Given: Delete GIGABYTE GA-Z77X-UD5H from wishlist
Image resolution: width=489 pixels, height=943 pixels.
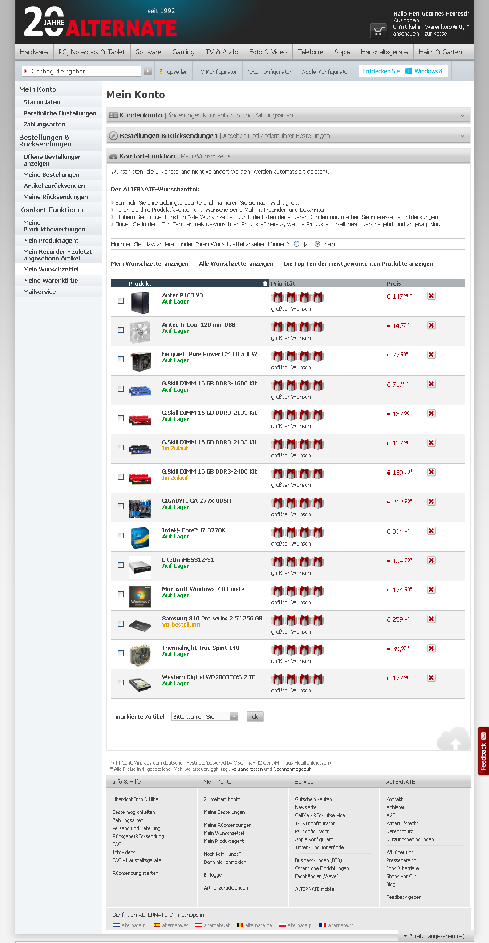Looking at the screenshot, I should (x=431, y=502).
